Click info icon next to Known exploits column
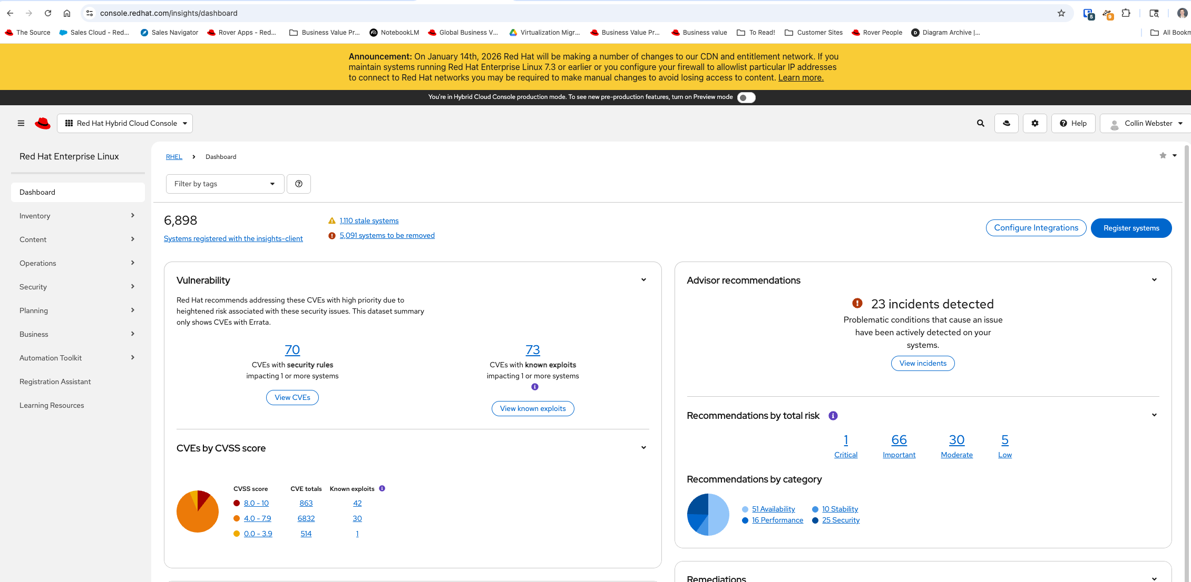The height and width of the screenshot is (582, 1191). pos(382,488)
